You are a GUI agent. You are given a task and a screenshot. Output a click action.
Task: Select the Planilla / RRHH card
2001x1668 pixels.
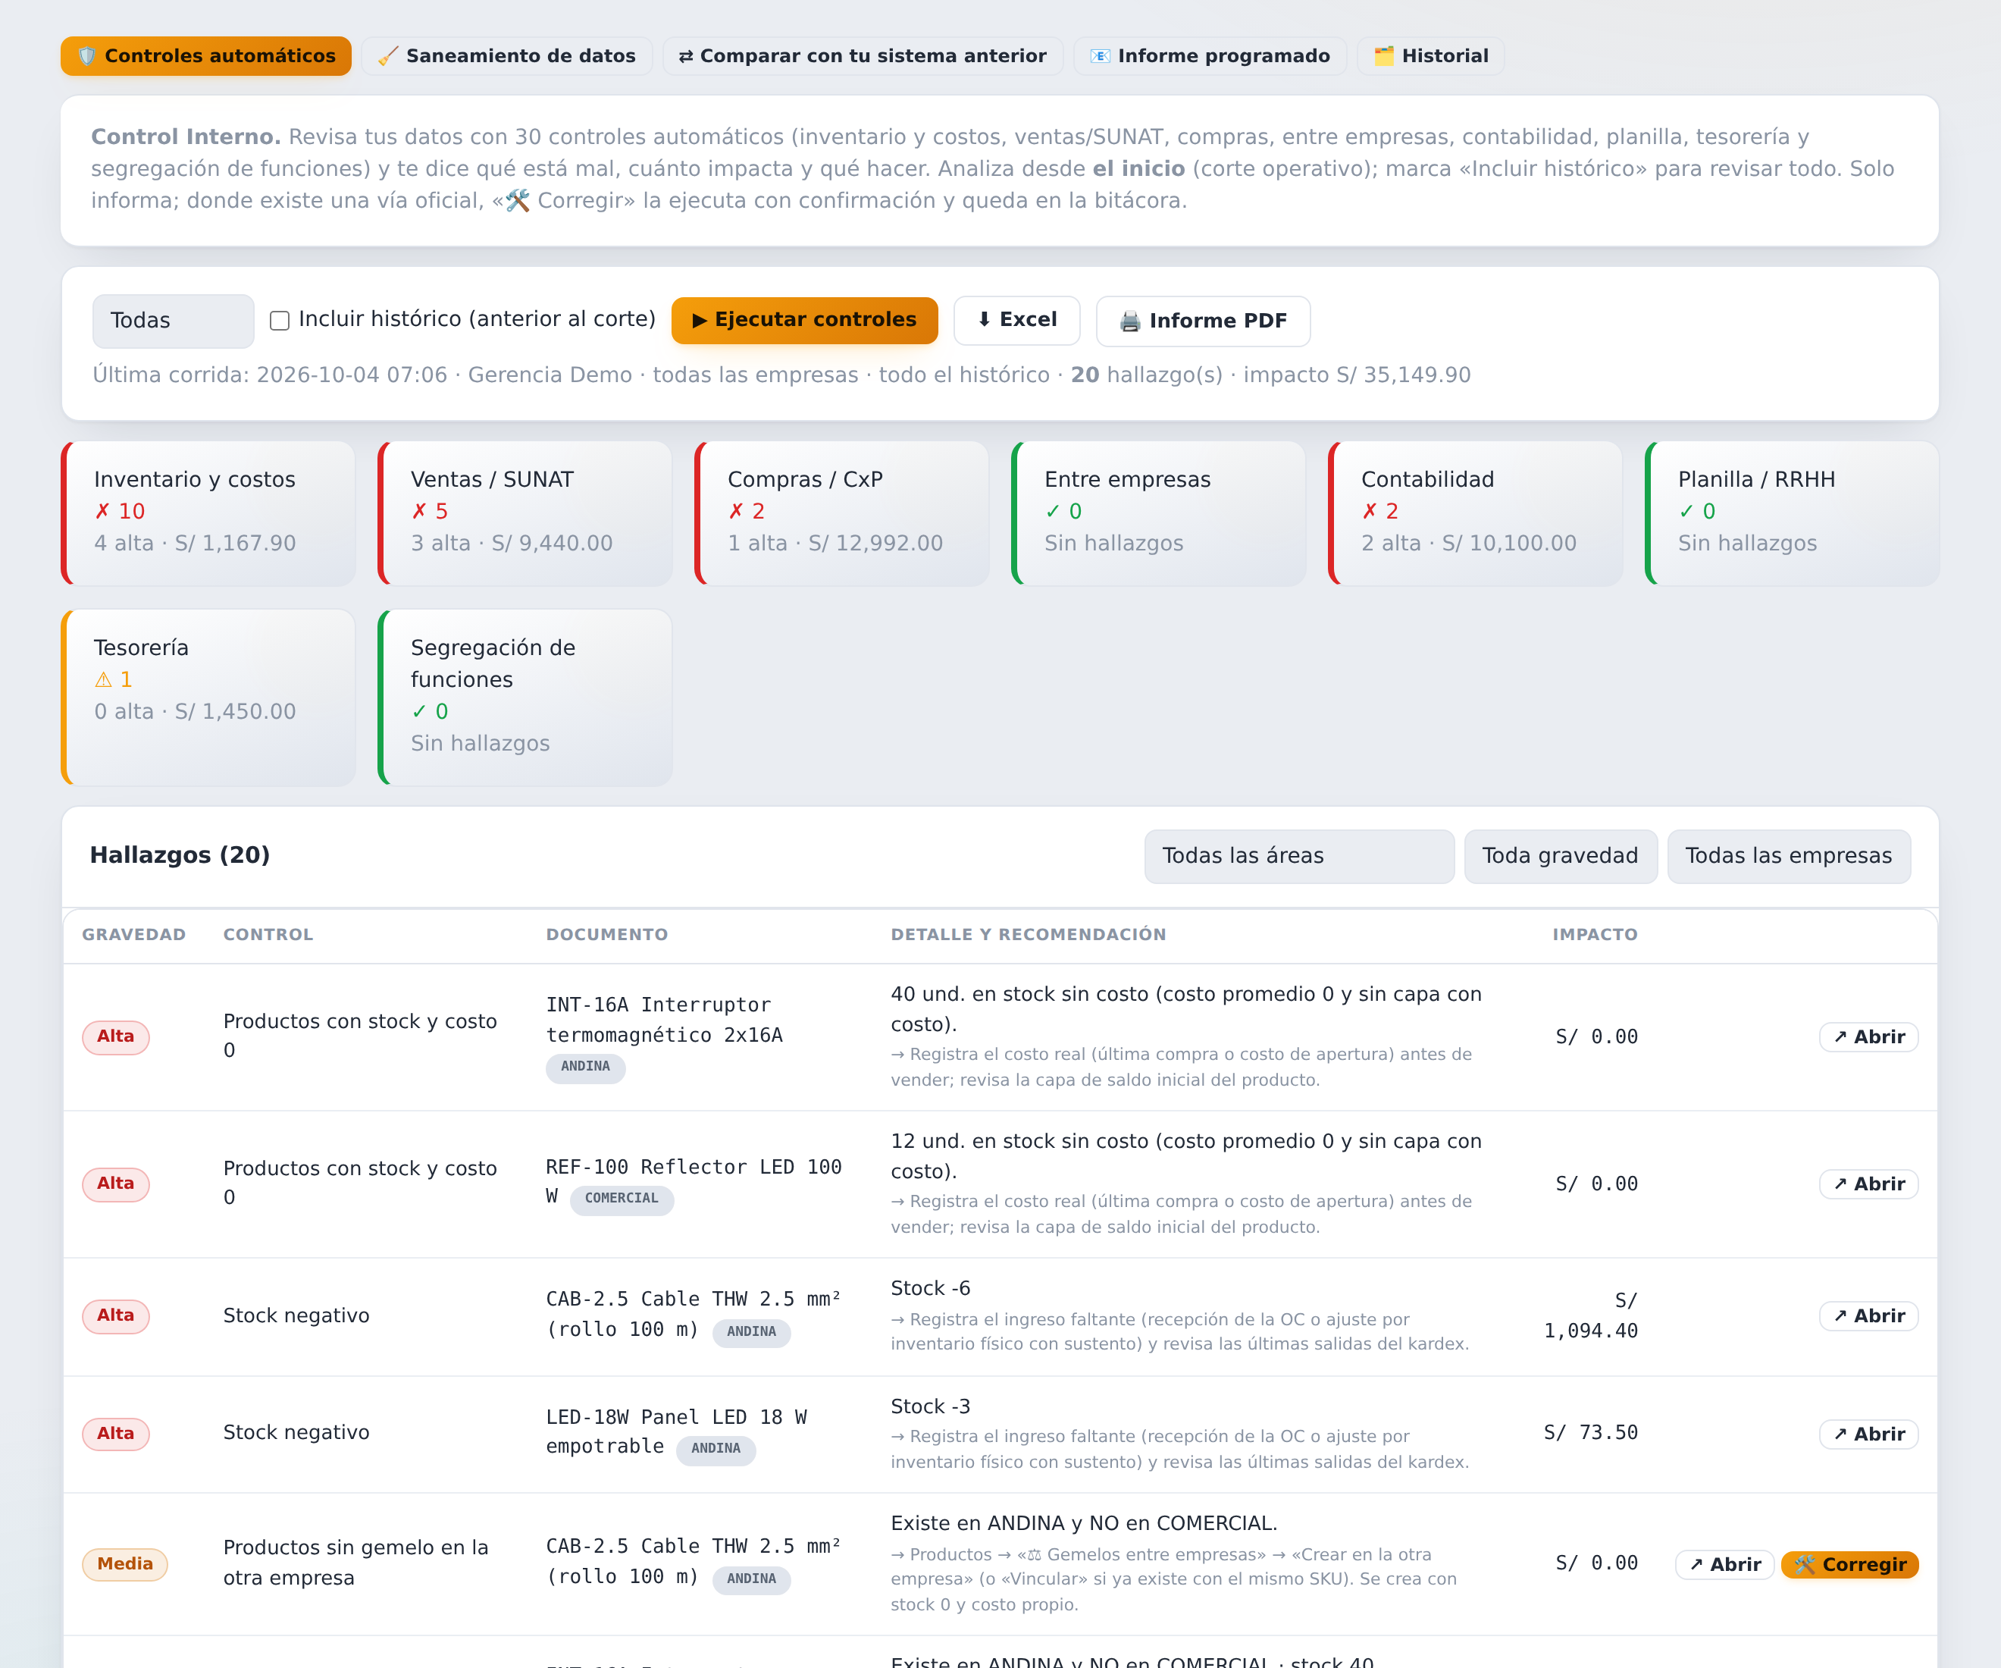[1793, 513]
